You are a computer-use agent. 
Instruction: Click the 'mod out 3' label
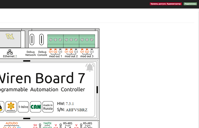point(87,56)
